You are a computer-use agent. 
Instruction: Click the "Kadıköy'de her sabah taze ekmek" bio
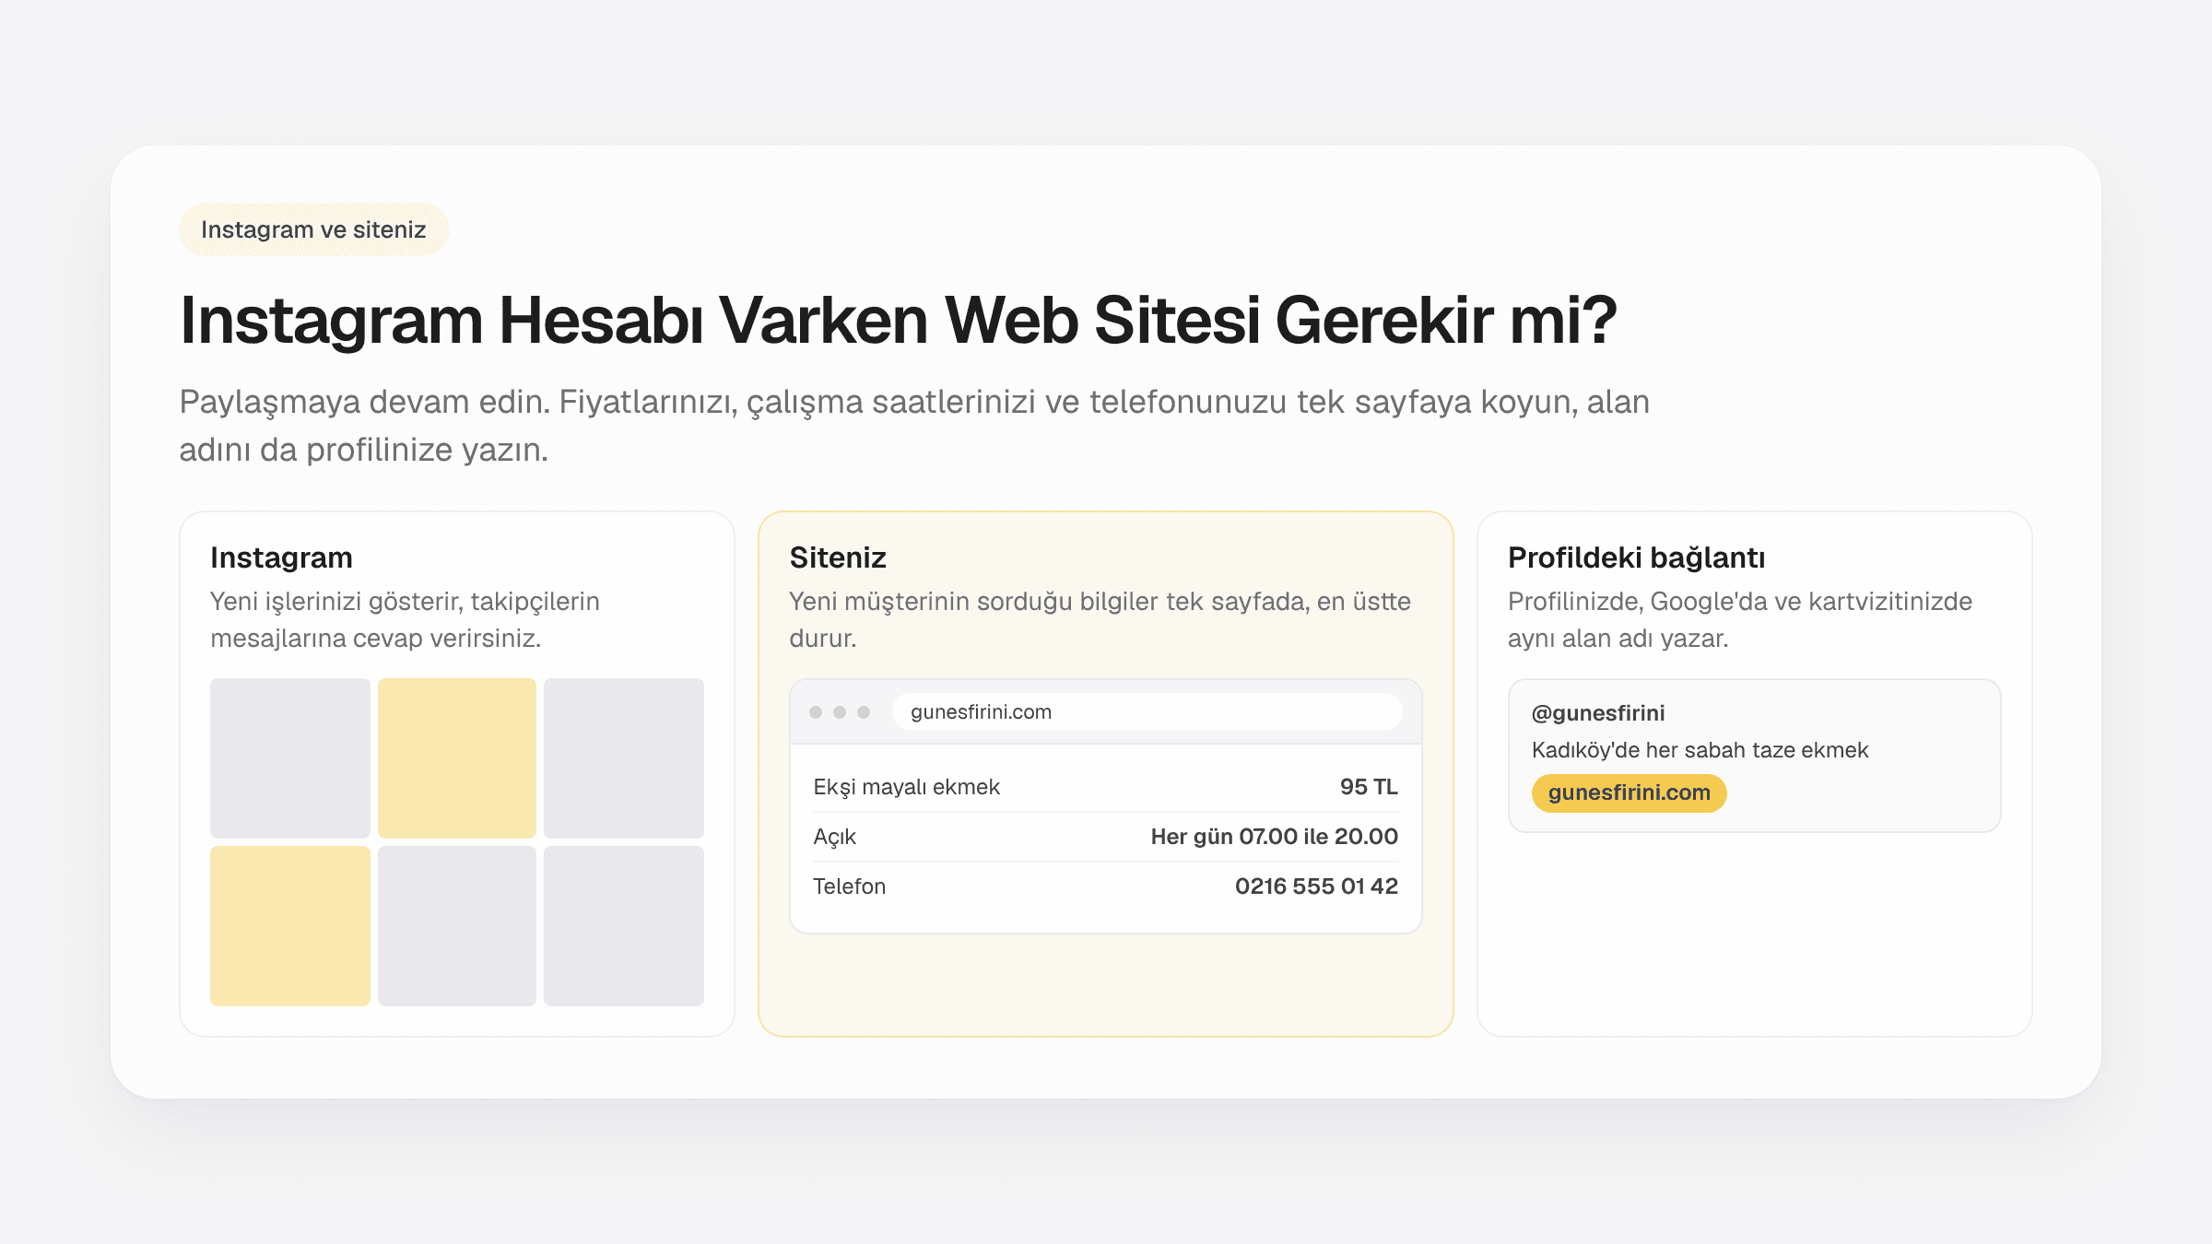pos(1700,750)
